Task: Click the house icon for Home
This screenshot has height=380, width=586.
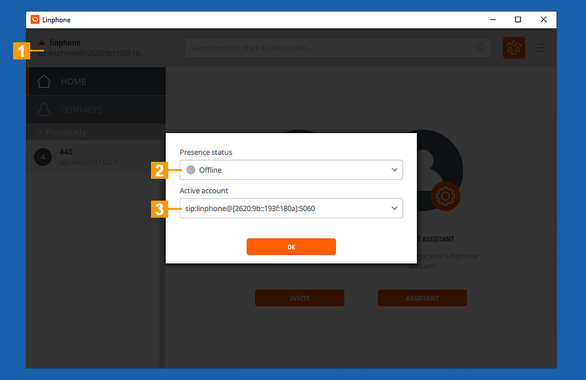Action: coord(44,81)
